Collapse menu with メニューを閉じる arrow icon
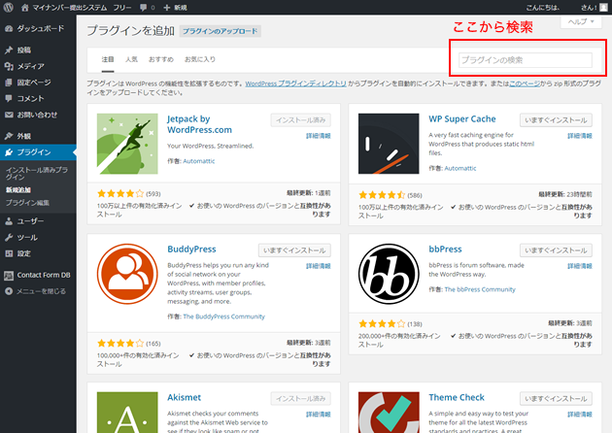The height and width of the screenshot is (433, 612). click(x=9, y=291)
